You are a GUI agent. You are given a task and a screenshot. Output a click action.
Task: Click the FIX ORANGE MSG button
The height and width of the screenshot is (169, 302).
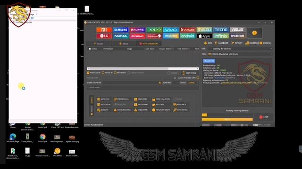point(122,110)
